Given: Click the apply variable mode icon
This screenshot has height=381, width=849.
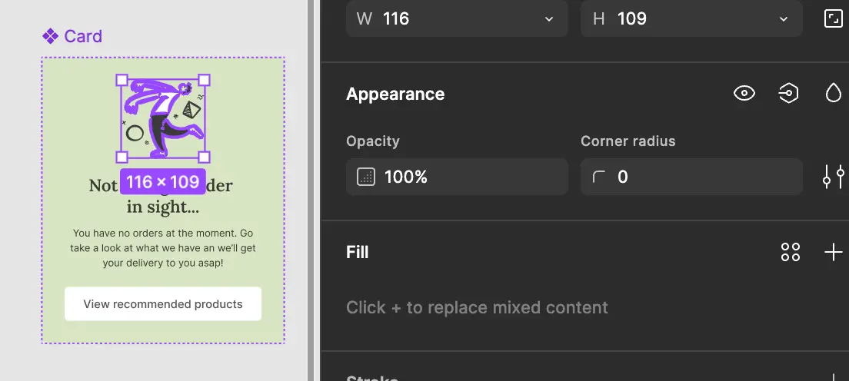Looking at the screenshot, I should point(788,93).
